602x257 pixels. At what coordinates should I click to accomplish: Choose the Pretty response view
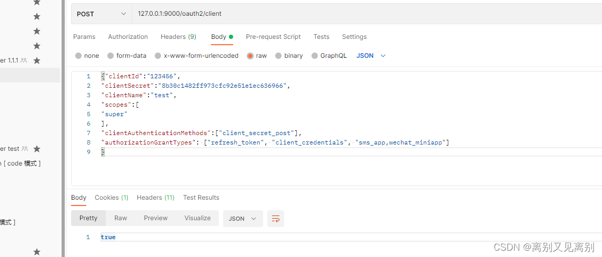(x=88, y=218)
